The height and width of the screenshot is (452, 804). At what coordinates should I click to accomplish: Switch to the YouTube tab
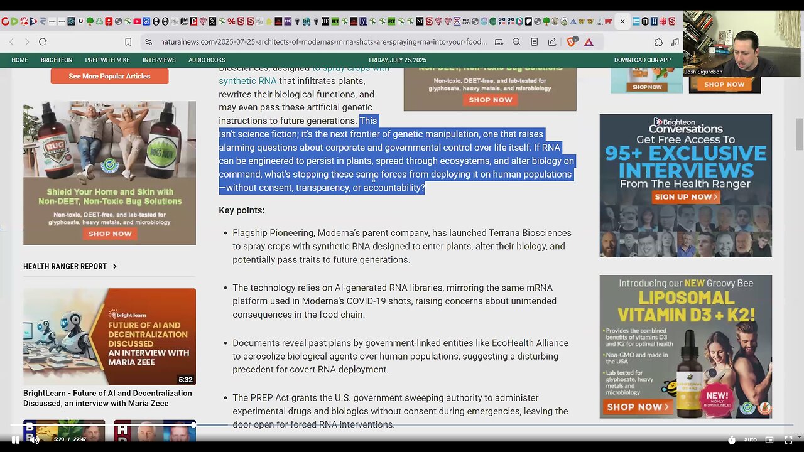click(x=137, y=21)
